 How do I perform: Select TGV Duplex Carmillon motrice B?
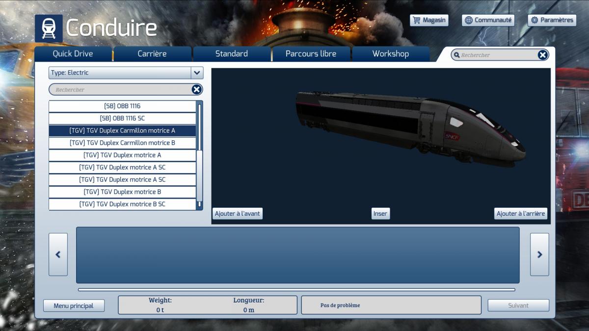tap(122, 143)
